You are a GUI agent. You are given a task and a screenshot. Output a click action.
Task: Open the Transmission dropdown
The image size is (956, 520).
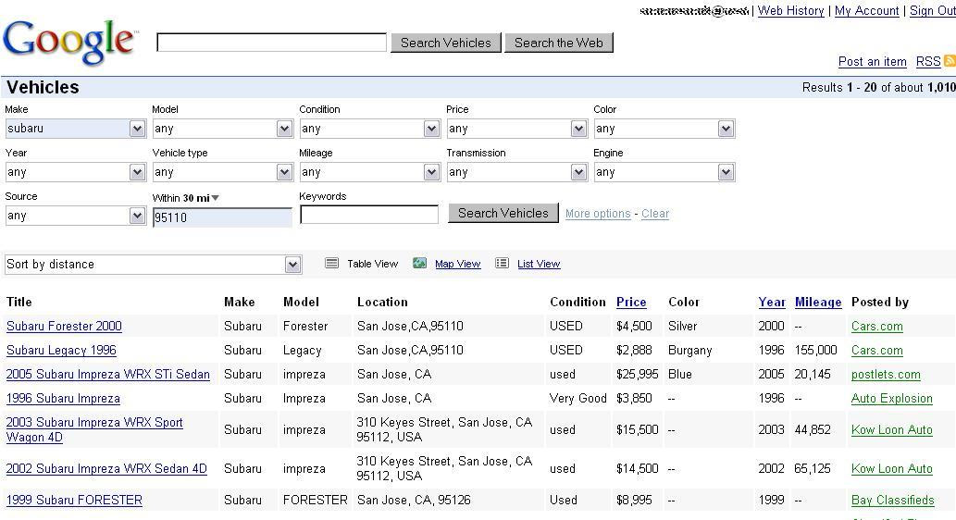coord(517,172)
